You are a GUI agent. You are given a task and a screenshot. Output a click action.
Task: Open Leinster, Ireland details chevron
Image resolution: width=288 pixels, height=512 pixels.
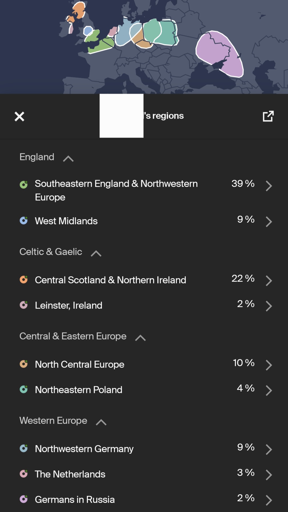coord(269,306)
